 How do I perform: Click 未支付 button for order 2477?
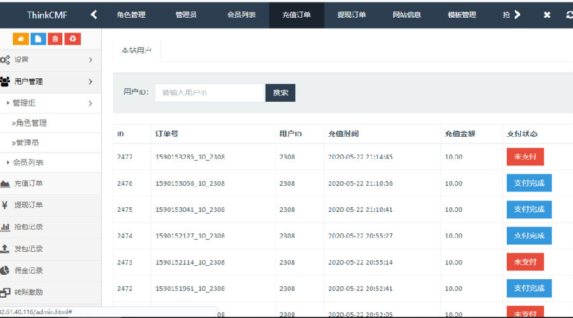click(x=525, y=156)
